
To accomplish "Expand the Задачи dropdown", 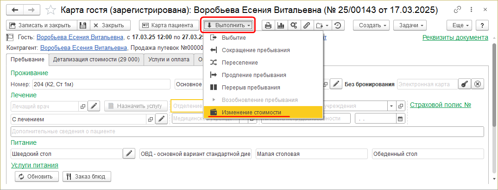I will coord(410,25).
